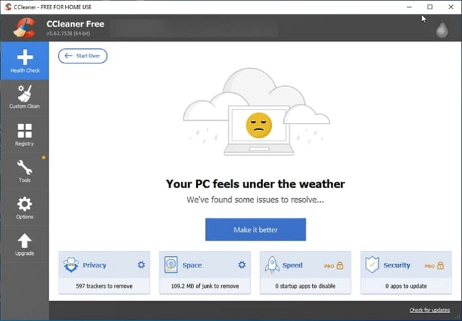462x321 pixels.
Task: Click the Start Over button
Action: pyautogui.click(x=82, y=56)
